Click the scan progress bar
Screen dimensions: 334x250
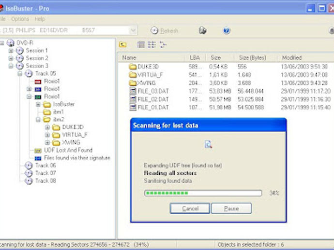(x=203, y=193)
